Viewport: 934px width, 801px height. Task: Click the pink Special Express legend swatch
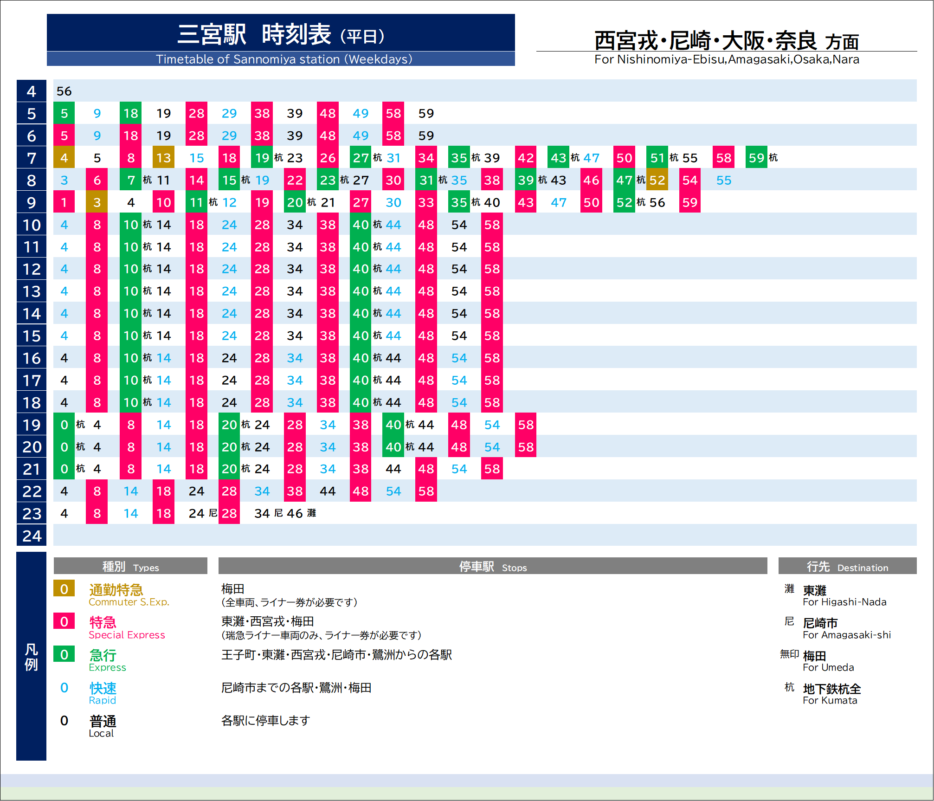64,621
